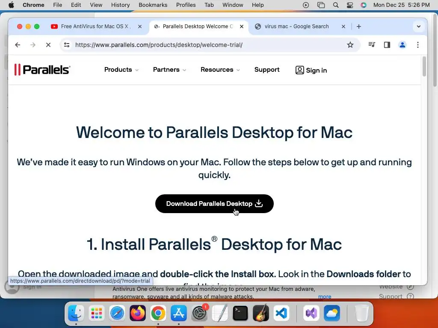The width and height of the screenshot is (438, 328).
Task: Expand the Resources menu
Action: pos(220,70)
